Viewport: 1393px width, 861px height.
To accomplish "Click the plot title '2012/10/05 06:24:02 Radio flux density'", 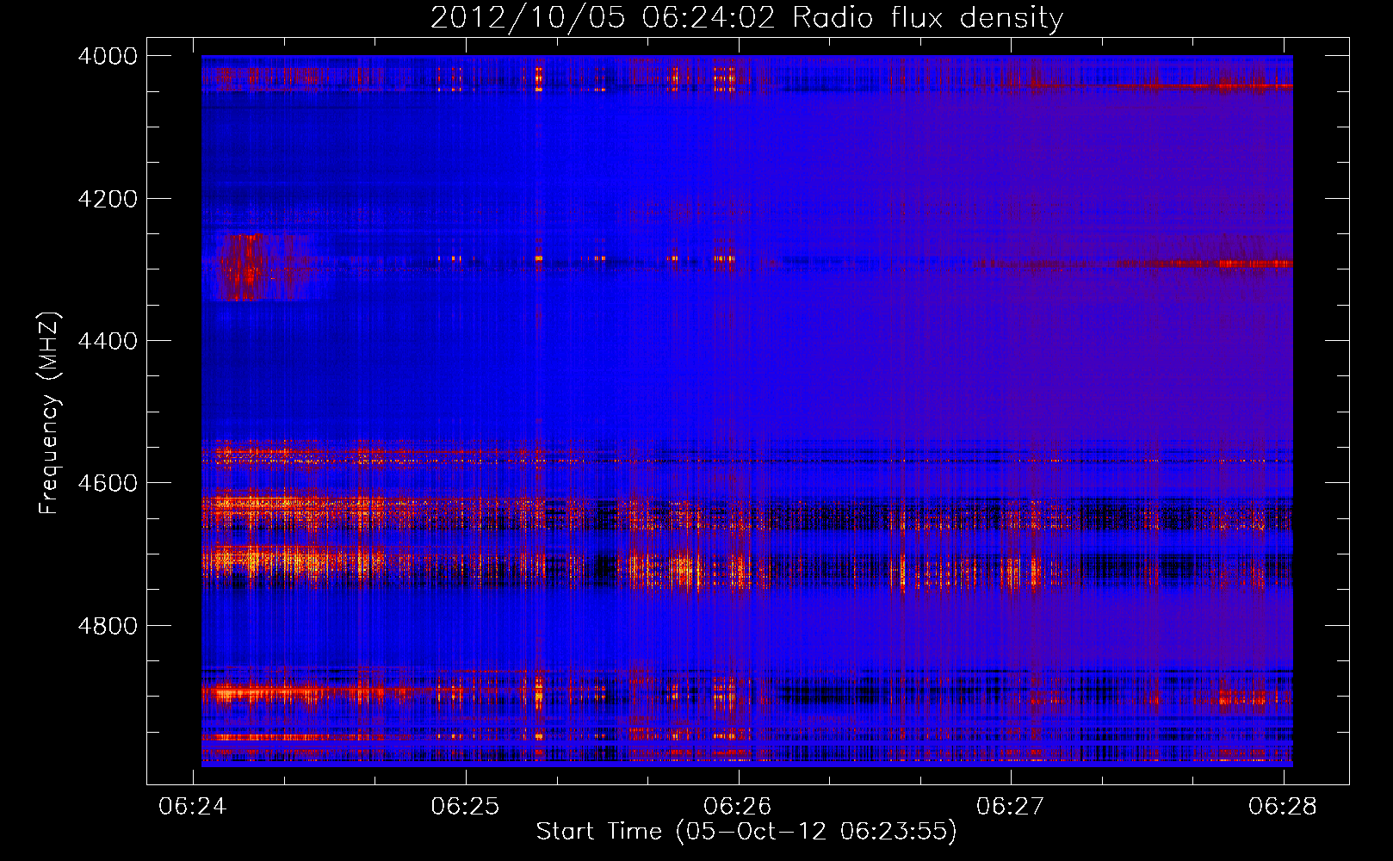I will click(746, 17).
